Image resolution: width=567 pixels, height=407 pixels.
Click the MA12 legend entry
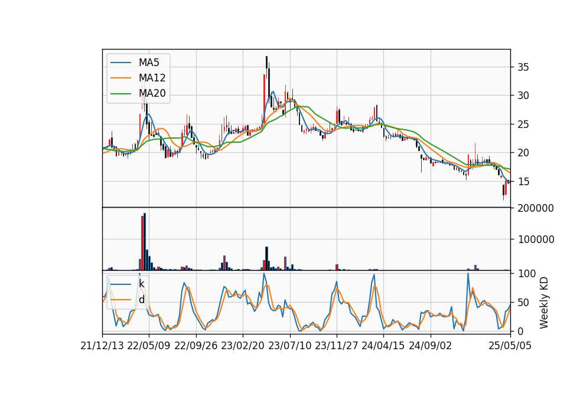pyautogui.click(x=138, y=78)
